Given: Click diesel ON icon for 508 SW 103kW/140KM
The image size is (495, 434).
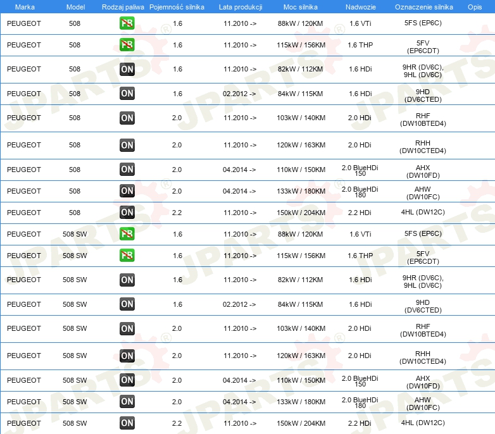Looking at the screenshot, I should (x=127, y=328).
